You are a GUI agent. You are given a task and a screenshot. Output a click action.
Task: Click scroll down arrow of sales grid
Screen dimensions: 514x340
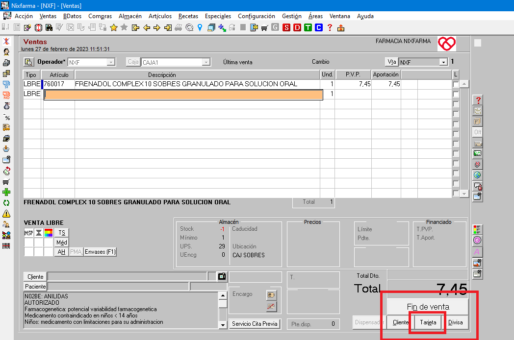(x=464, y=194)
